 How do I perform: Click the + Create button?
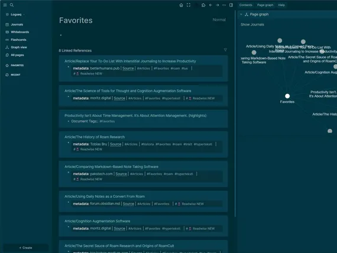pos(26,248)
